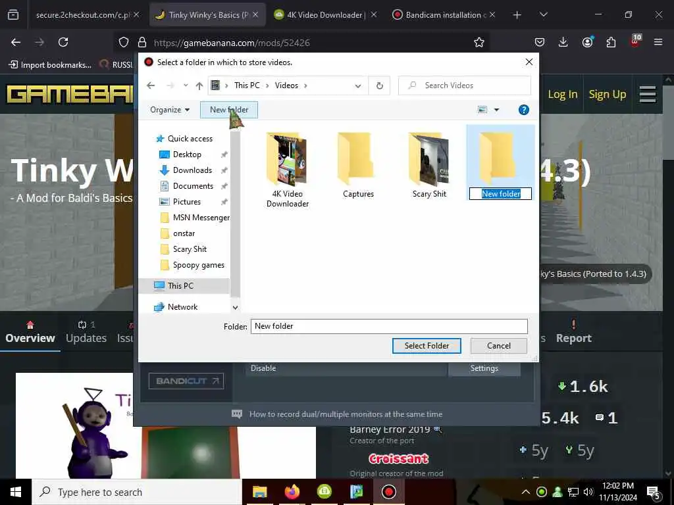This screenshot has height=505, width=674.
Task: Open the Overview tab on GameBanana
Action: [30, 332]
